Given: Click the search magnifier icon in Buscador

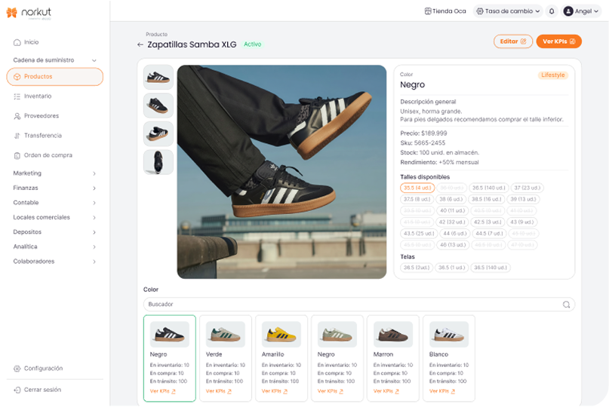Looking at the screenshot, I should 566,304.
